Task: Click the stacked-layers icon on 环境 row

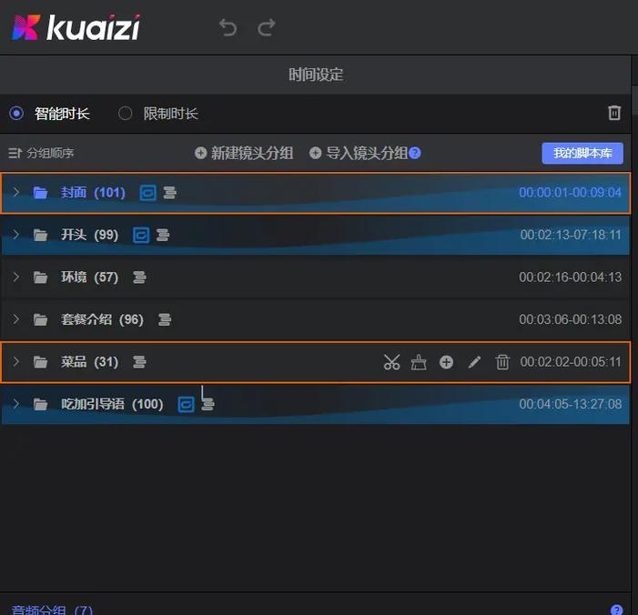Action: pos(139,277)
